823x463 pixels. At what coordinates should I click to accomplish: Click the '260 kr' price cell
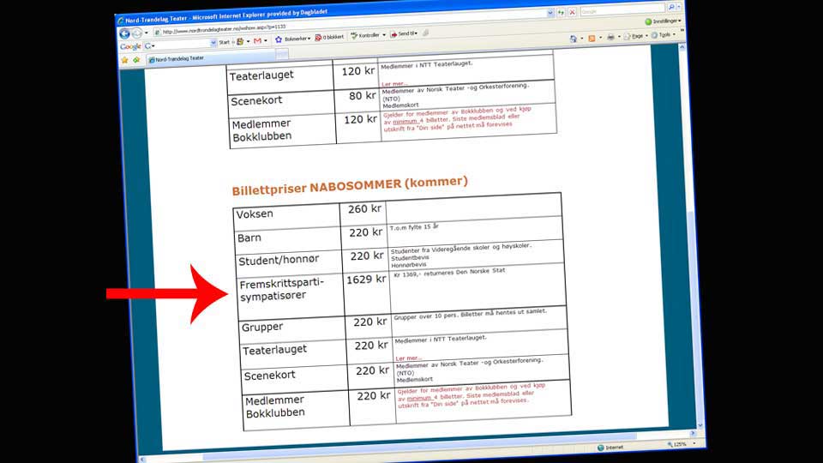pos(364,209)
